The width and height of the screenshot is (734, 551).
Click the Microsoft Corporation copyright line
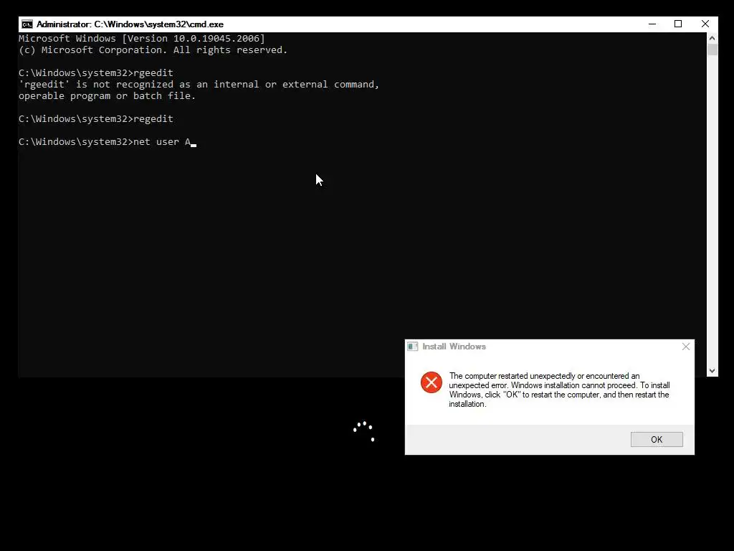coord(153,50)
